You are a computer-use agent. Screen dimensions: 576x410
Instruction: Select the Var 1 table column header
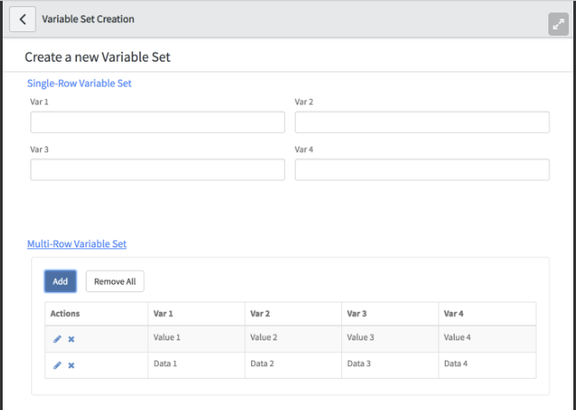tap(196, 314)
